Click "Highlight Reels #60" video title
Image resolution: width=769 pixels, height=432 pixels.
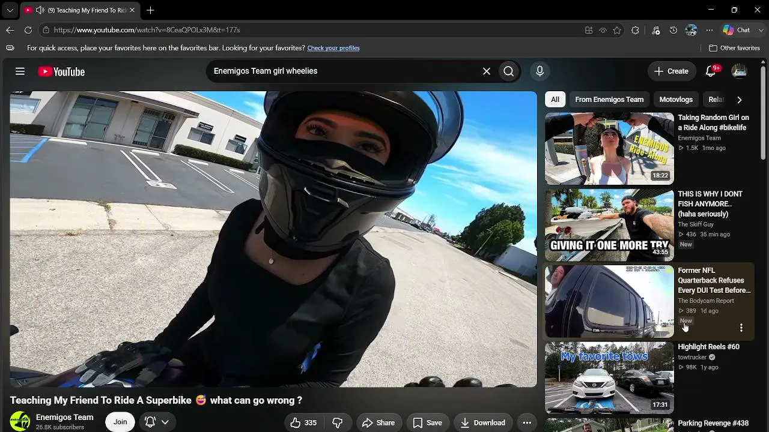[709, 347]
